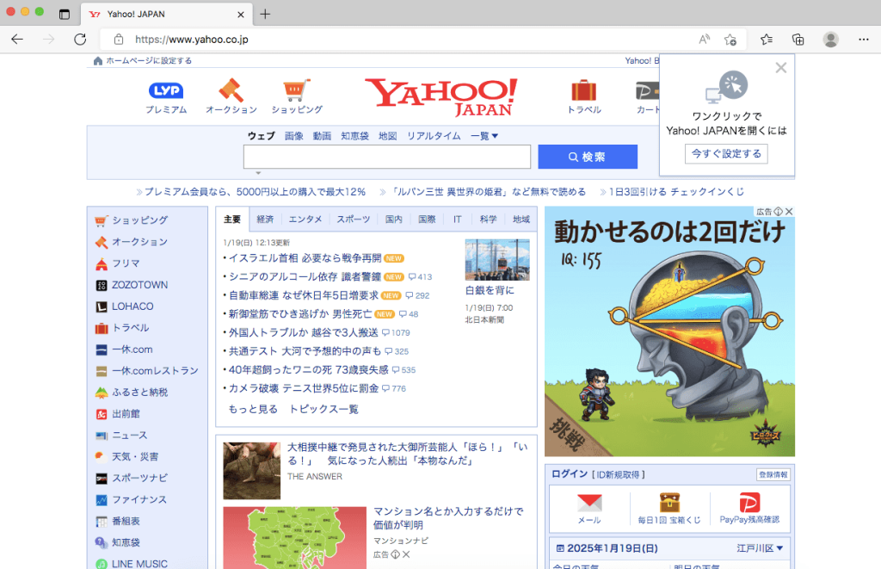Add this page to favorites star icon
The width and height of the screenshot is (881, 569).
click(x=730, y=40)
